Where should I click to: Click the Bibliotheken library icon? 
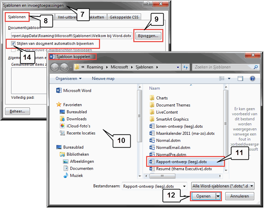point(62,154)
